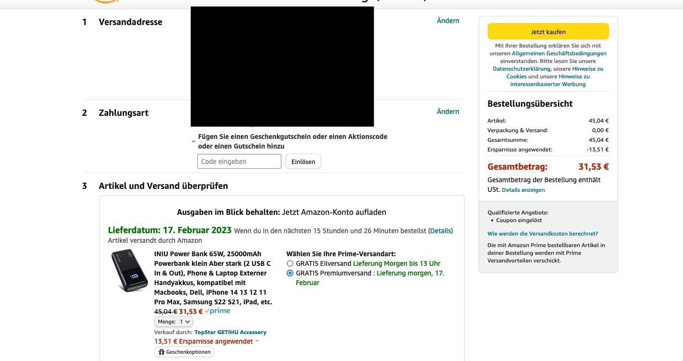This screenshot has width=683, height=361.
Task: Collapse the Geschenkgutschein hinzufügen section chevron
Action: (193, 141)
